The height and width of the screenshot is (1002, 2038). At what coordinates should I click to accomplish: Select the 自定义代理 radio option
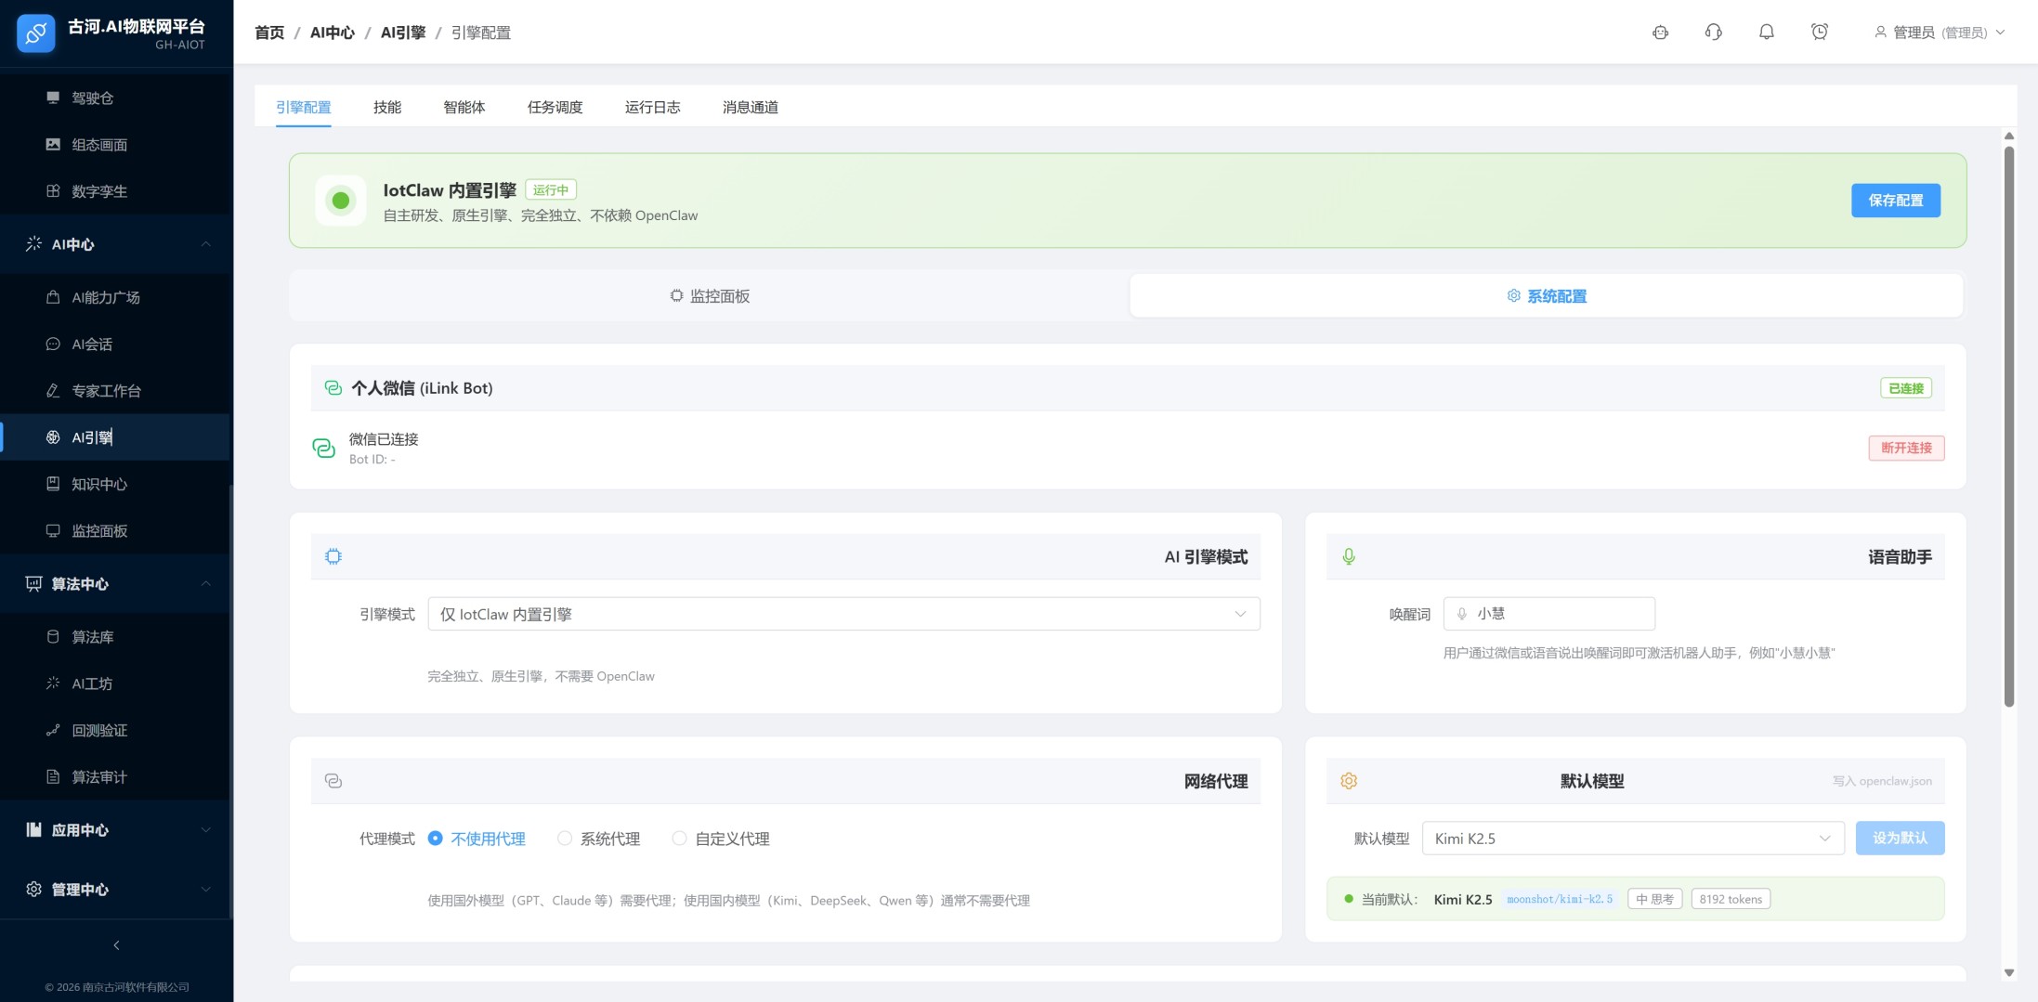tap(679, 839)
